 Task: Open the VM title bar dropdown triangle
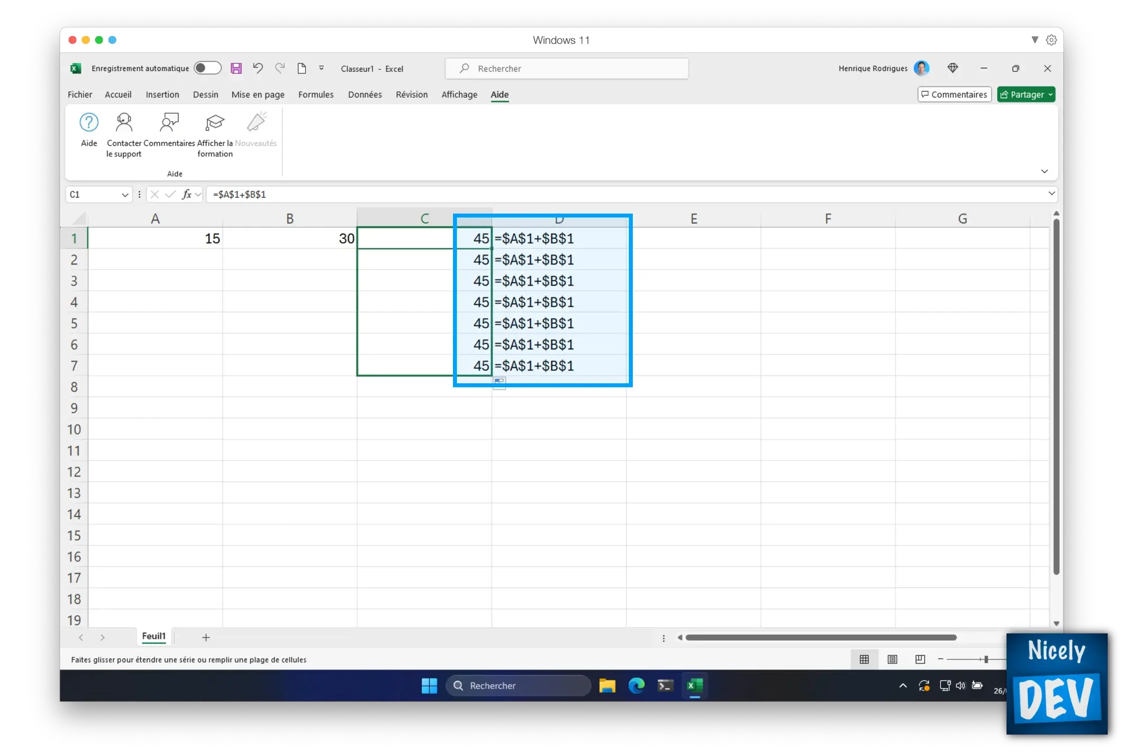[1035, 40]
